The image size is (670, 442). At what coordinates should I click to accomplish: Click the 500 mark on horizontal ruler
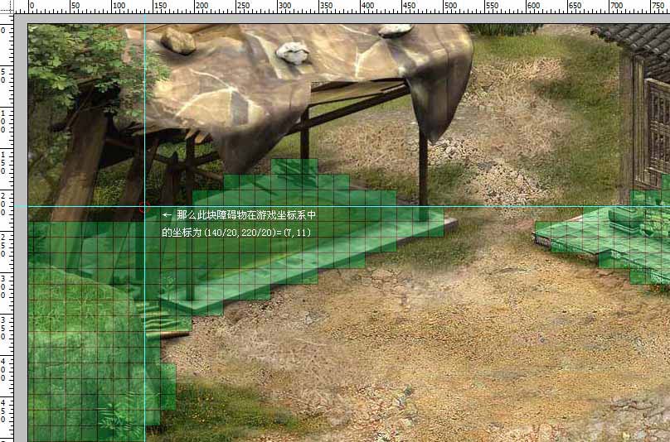point(450,6)
